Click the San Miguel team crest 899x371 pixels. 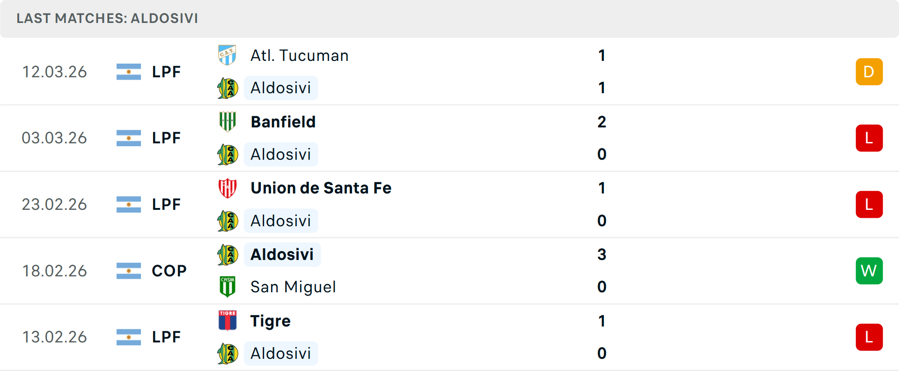click(x=228, y=287)
